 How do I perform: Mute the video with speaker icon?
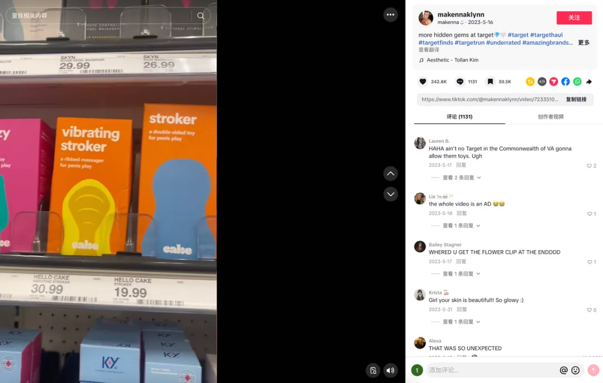tap(390, 370)
